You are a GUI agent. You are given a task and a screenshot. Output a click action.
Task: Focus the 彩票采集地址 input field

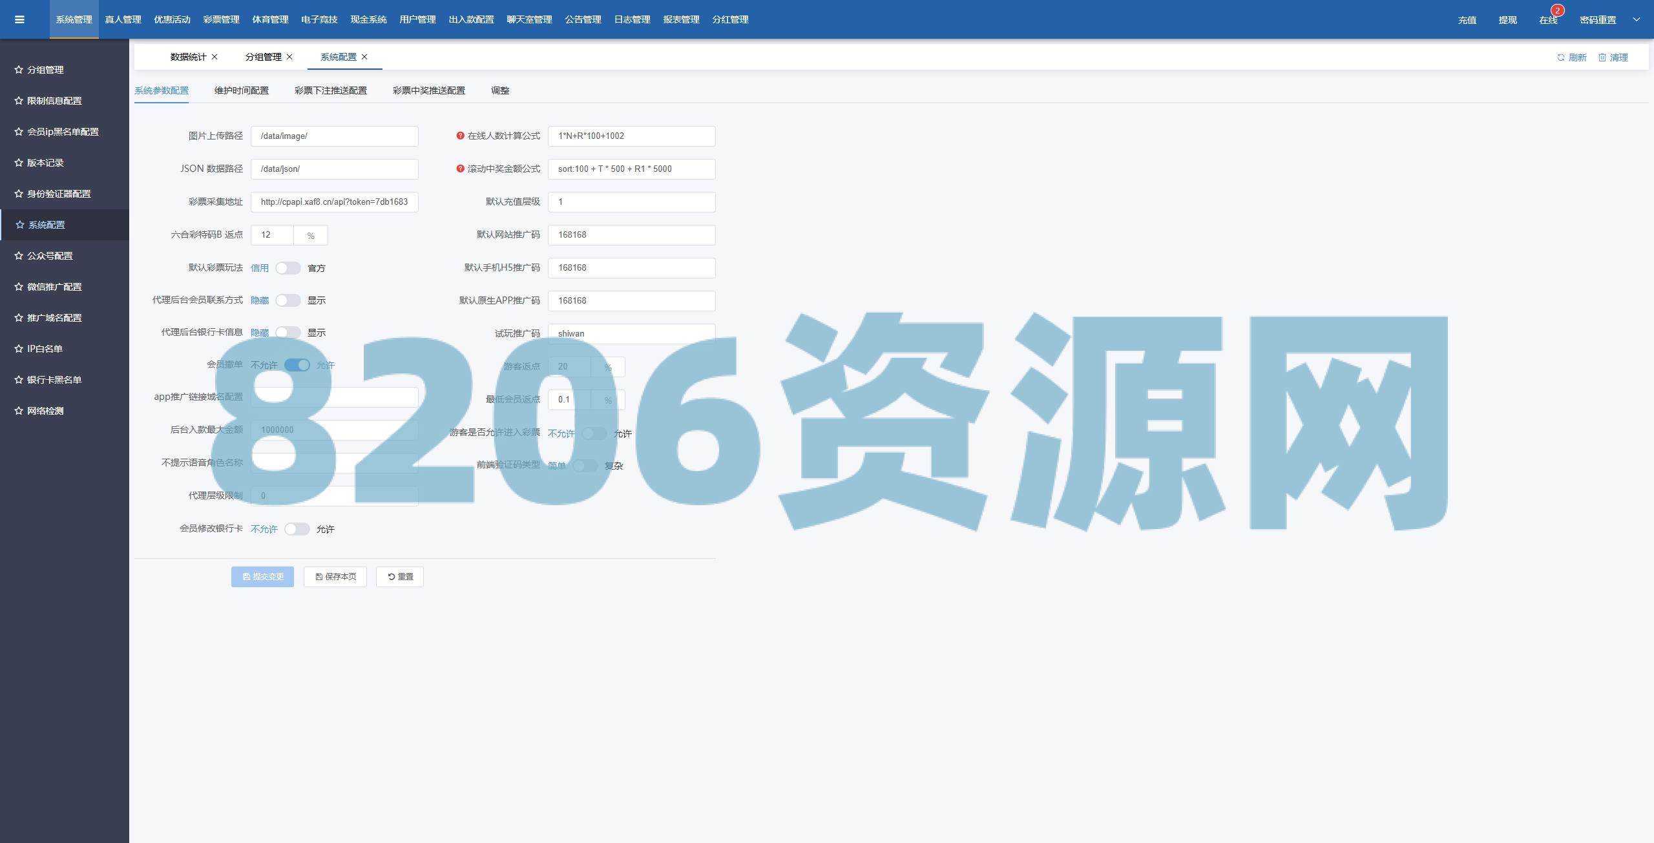tap(335, 202)
